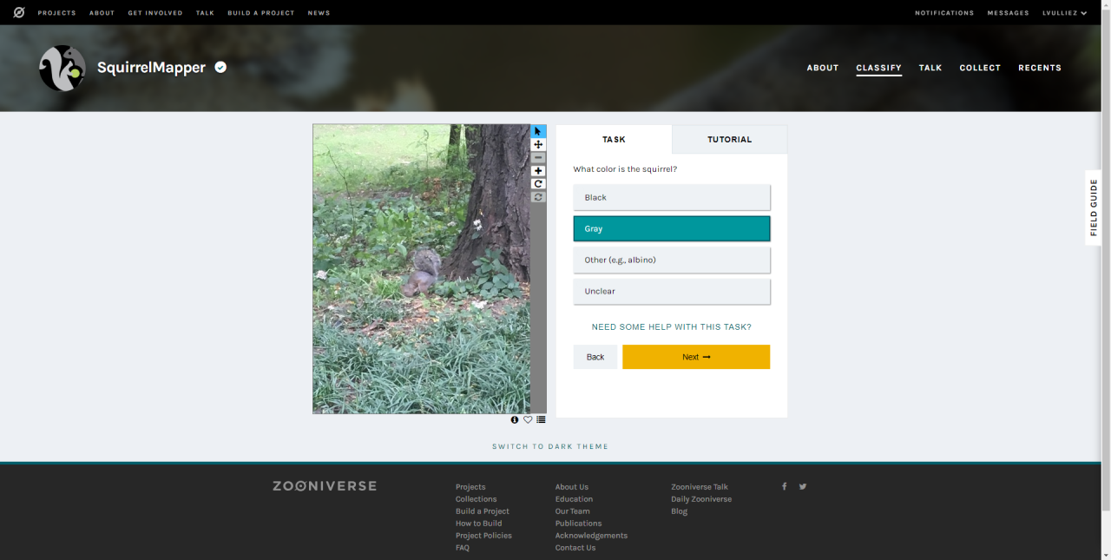Image resolution: width=1111 pixels, height=560 pixels.
Task: Open subject metadata info icon
Action: [515, 419]
